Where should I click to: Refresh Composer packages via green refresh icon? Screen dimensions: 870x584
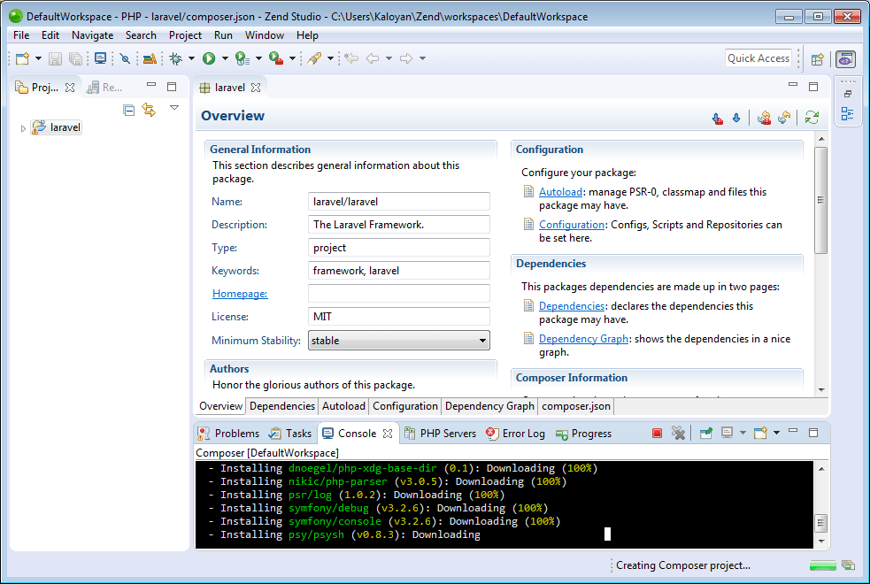(812, 118)
